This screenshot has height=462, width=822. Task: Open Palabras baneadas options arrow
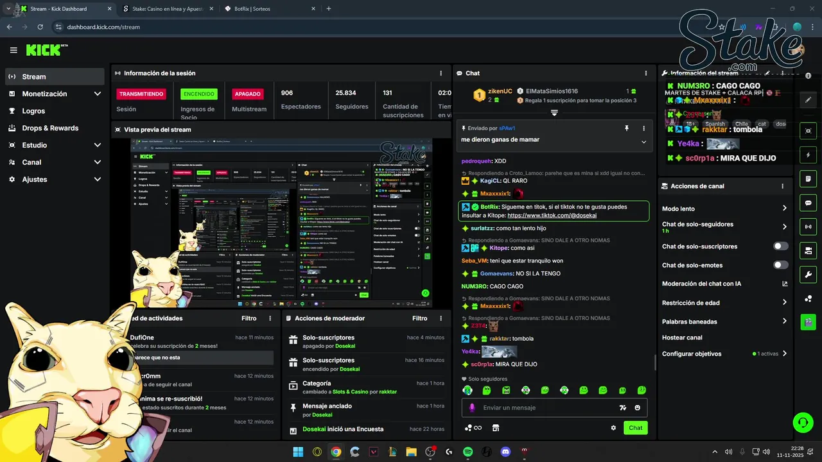(x=784, y=321)
